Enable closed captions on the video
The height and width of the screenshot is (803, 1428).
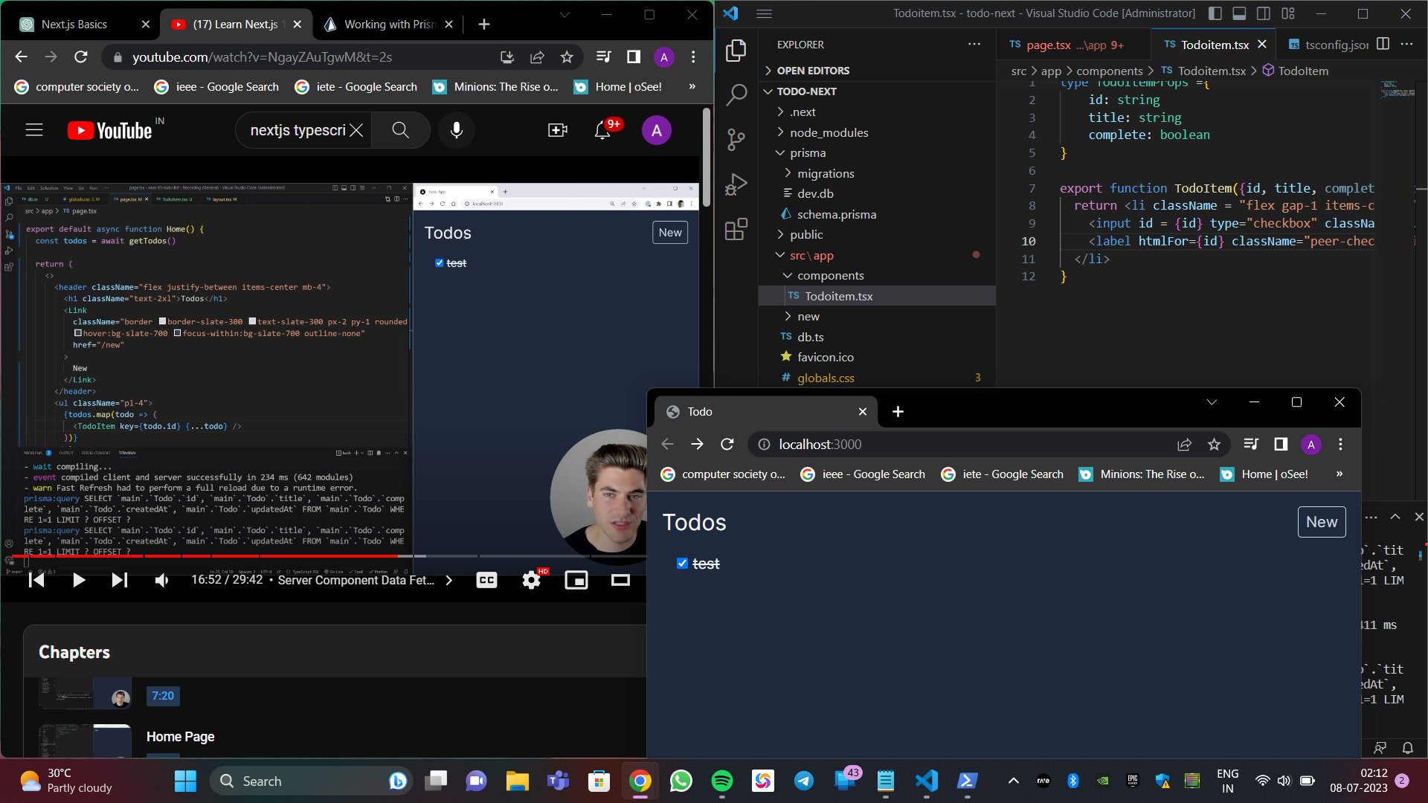pyautogui.click(x=486, y=580)
